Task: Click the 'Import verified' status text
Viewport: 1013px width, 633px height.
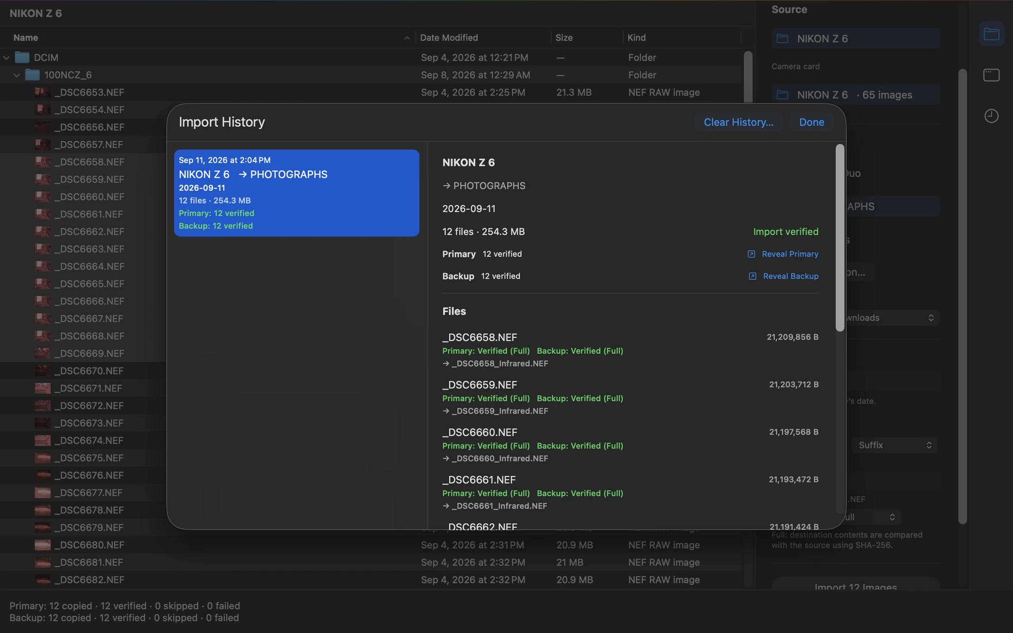Action: tap(786, 232)
